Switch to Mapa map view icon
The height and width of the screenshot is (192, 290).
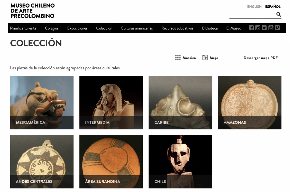[205, 57]
